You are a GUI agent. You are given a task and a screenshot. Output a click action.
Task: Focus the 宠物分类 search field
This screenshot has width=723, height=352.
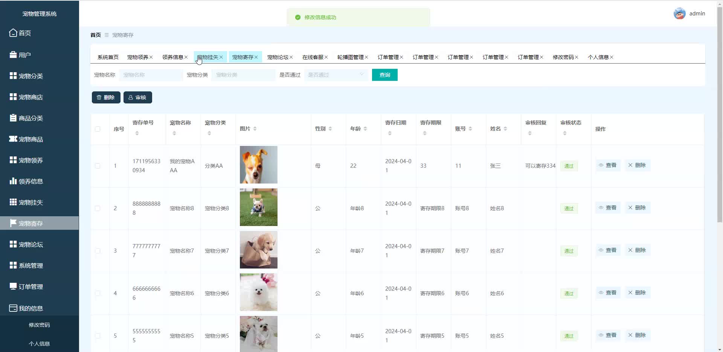243,75
